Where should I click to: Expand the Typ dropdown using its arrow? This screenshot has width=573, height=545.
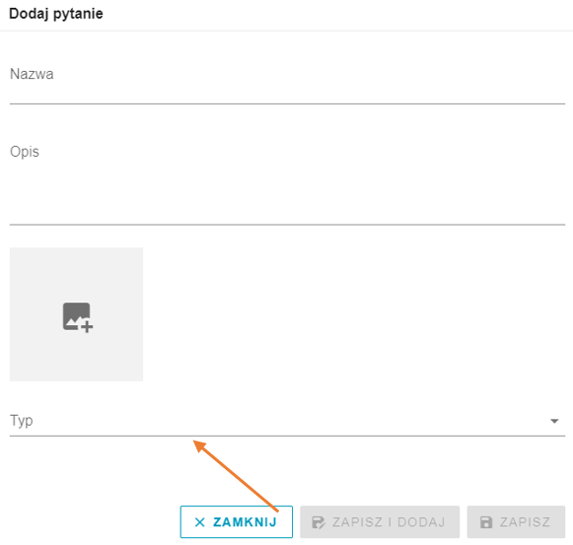coord(554,421)
